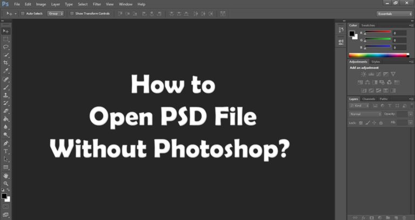Select the Dodge tool
Image resolution: width=415 pixels, height=220 pixels.
click(5, 135)
